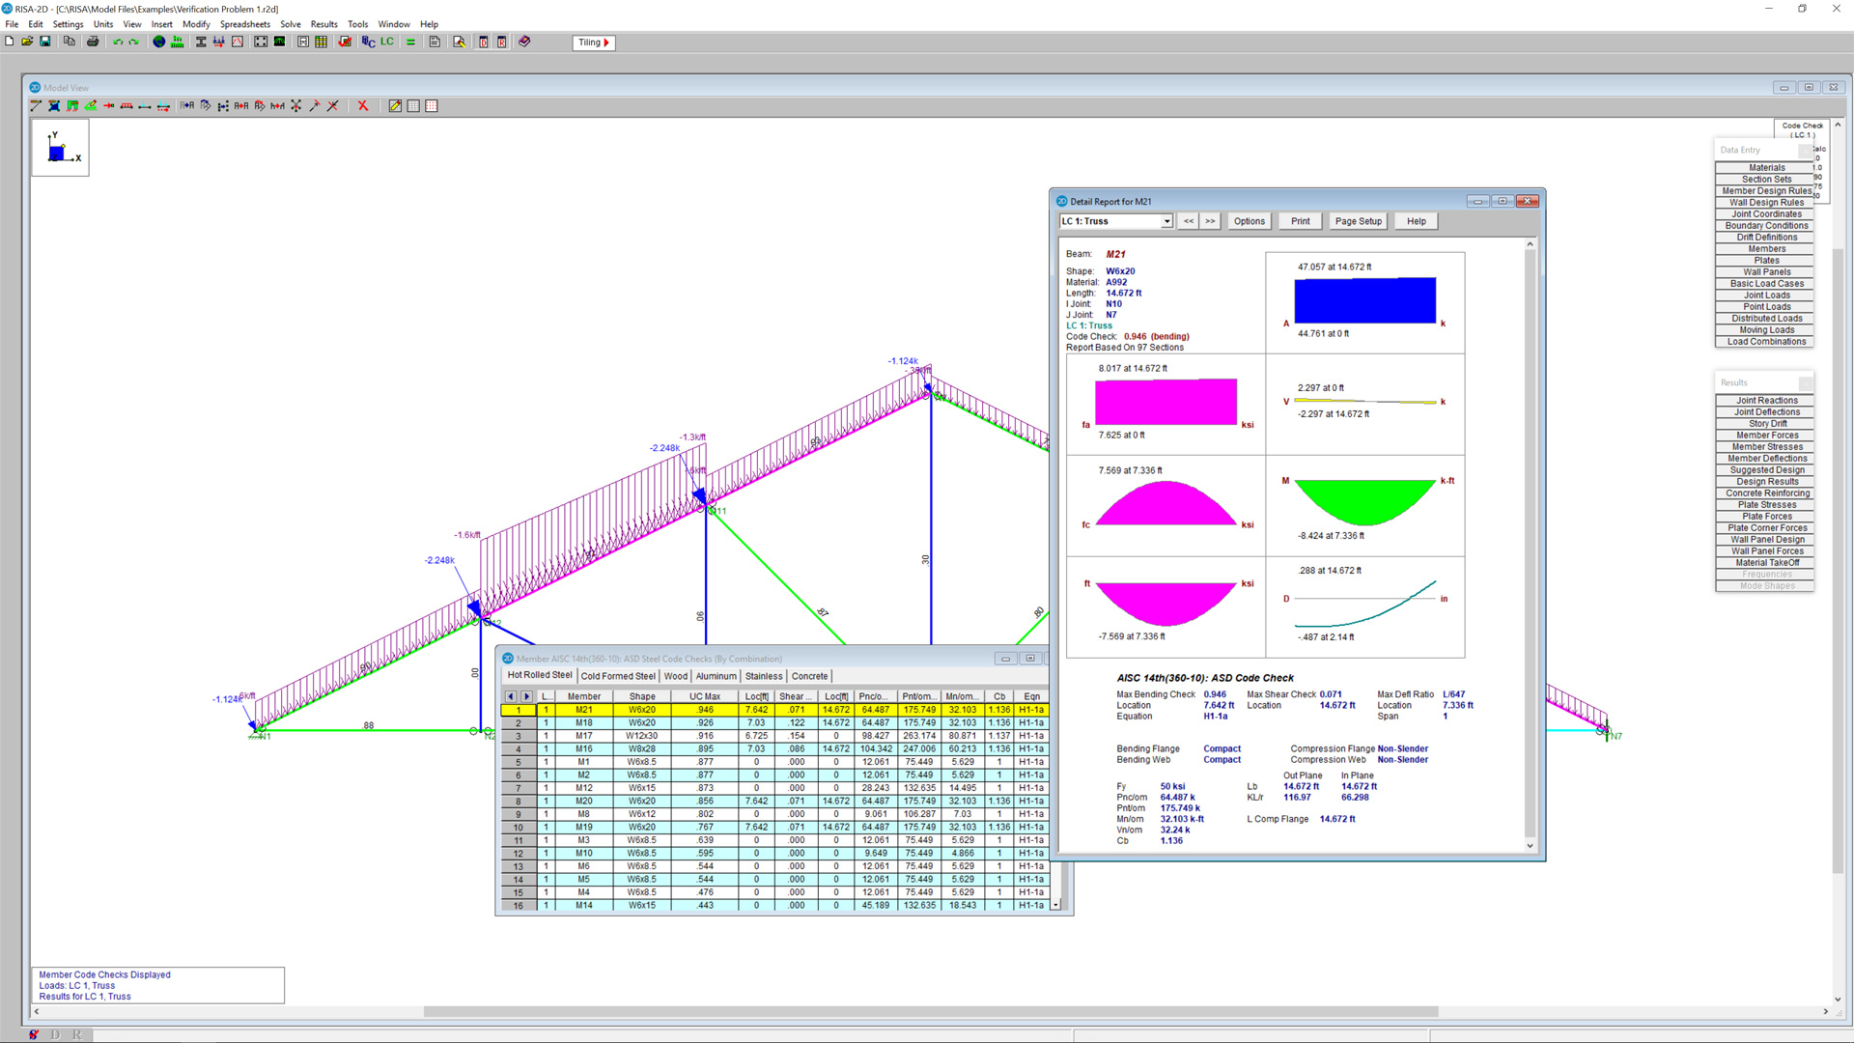The width and height of the screenshot is (1854, 1043).
Task: Click the globe Global Parameters icon
Action: click(159, 42)
